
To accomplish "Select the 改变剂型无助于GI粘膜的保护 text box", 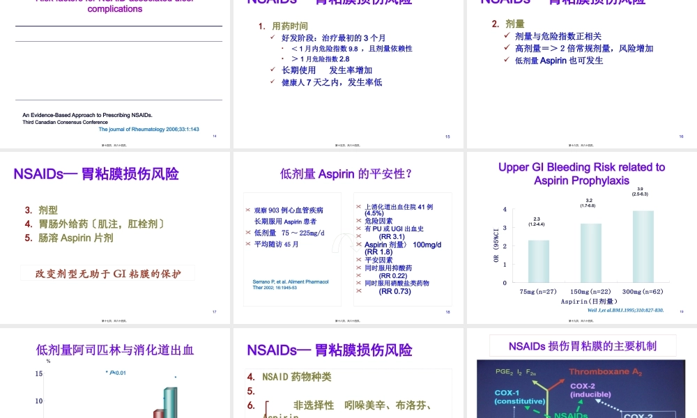I will [108, 272].
